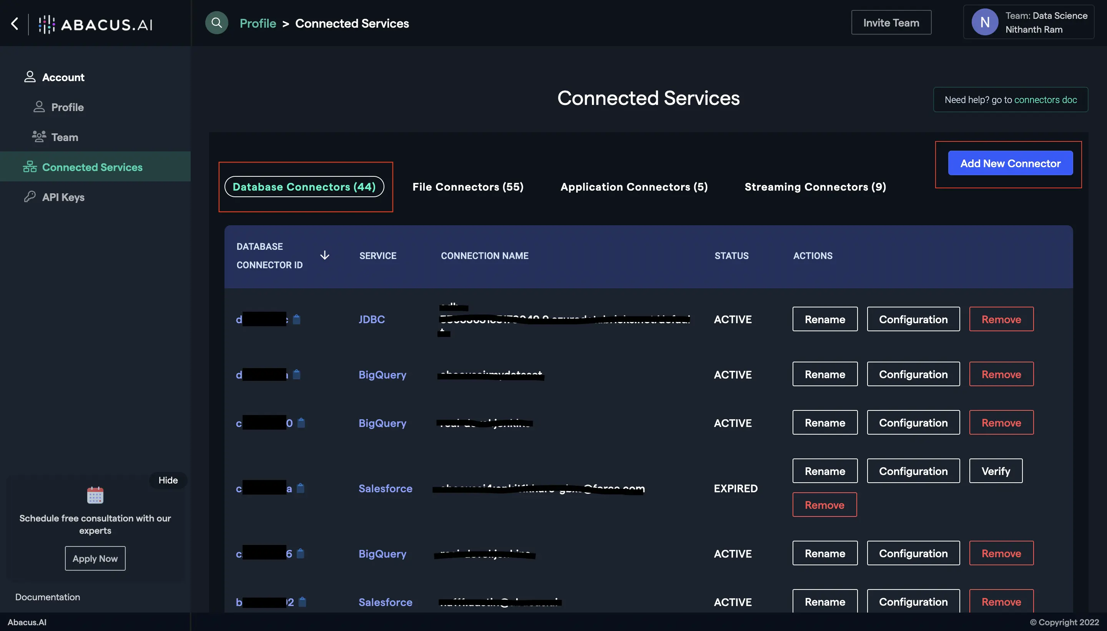Select the Account icon in the sidebar

(x=29, y=77)
